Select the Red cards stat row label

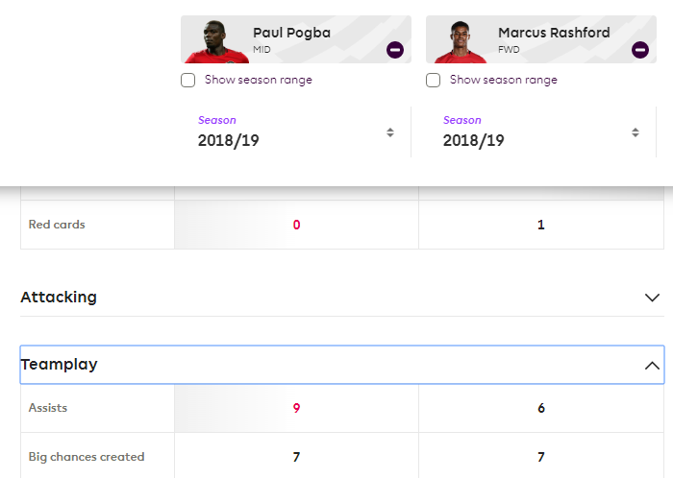point(57,225)
